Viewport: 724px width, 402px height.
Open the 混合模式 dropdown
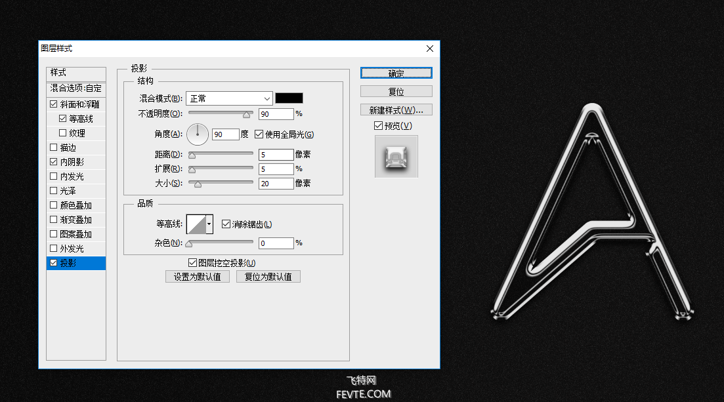(x=229, y=98)
